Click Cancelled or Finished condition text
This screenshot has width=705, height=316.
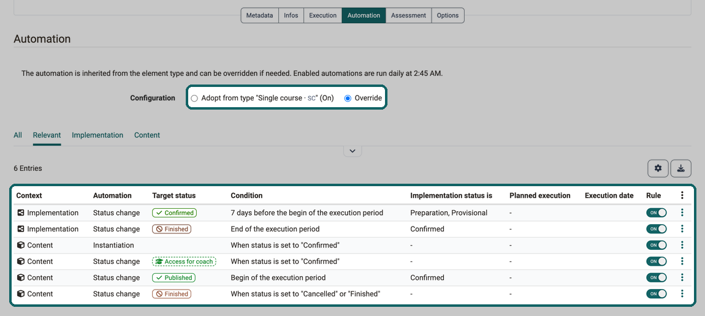pos(306,293)
